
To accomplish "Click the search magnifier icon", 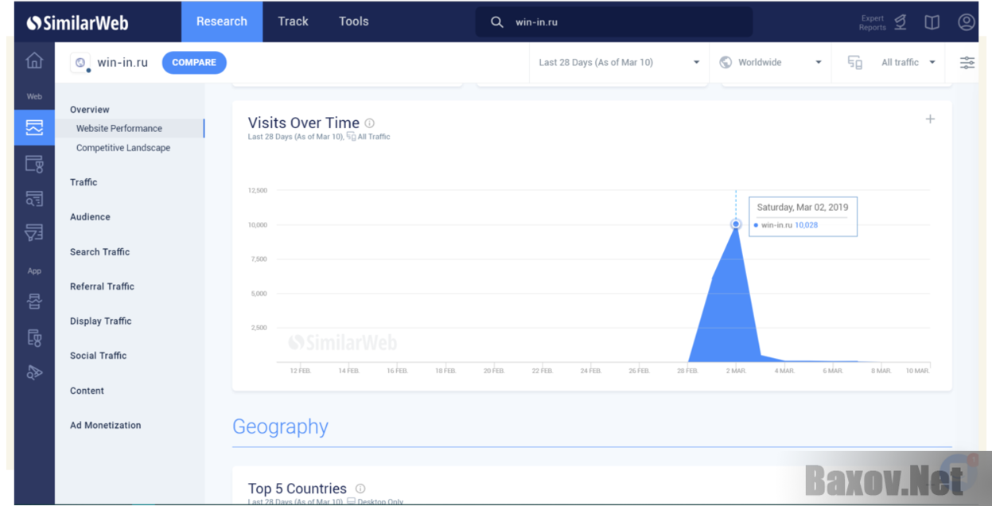I will pos(497,22).
